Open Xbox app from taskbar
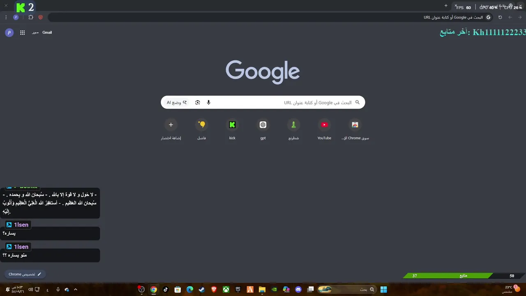Viewport: 526px width, 296px height. click(x=226, y=289)
